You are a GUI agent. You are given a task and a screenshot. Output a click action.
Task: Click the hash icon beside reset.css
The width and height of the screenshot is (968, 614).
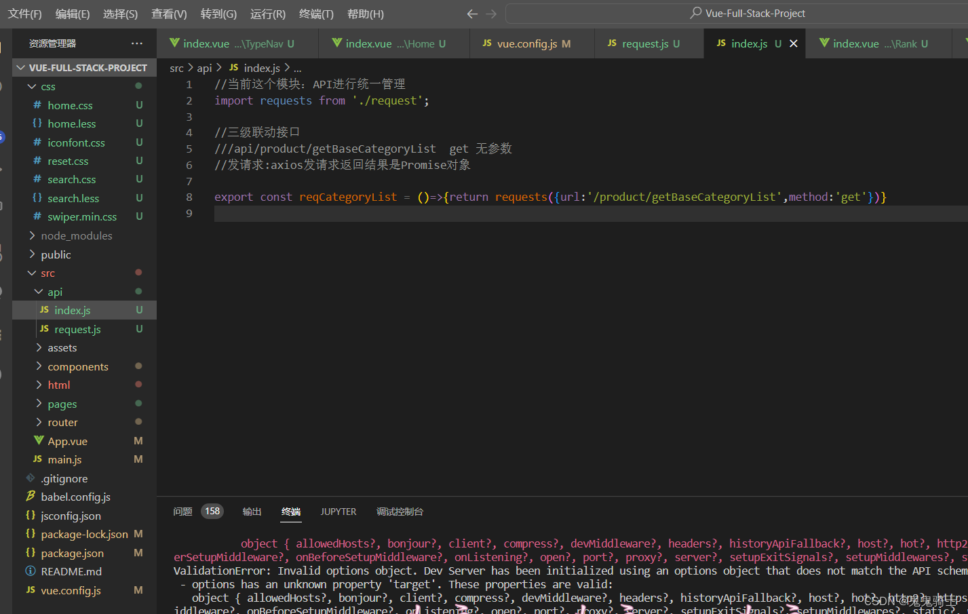click(37, 161)
